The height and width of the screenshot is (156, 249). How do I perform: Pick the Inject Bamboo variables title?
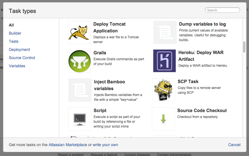tap(109, 85)
